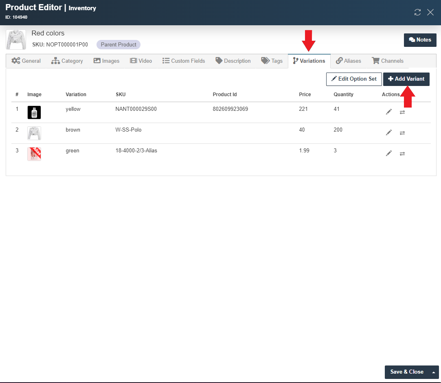Screen dimensions: 441x383
Task: Click swap arrows icon for green variation
Action: 402,154
